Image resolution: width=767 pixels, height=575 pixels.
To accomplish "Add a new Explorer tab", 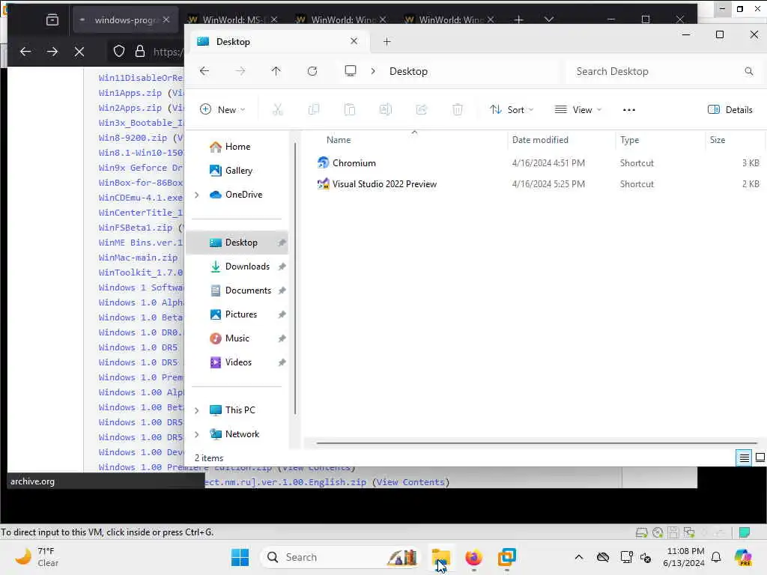I will tap(387, 42).
